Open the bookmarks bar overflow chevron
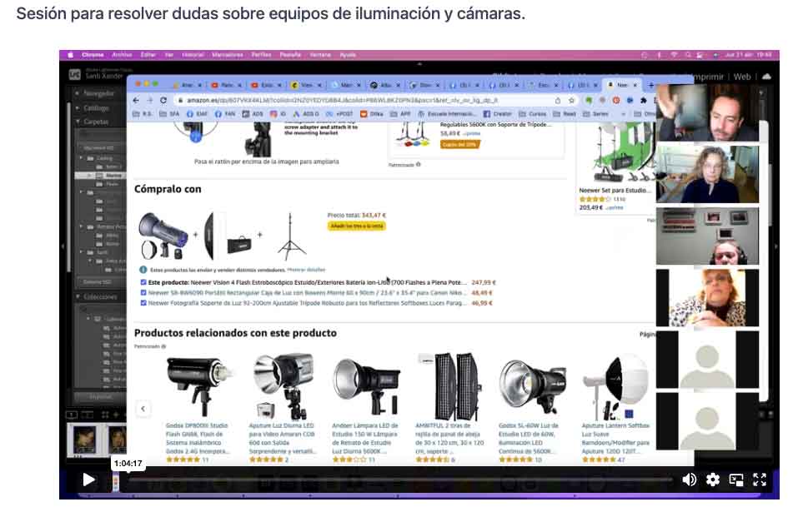The image size is (798, 507). coord(624,114)
